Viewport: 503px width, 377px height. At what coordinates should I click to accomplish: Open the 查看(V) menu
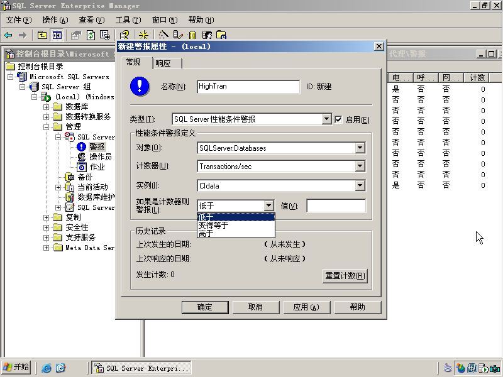click(x=92, y=20)
